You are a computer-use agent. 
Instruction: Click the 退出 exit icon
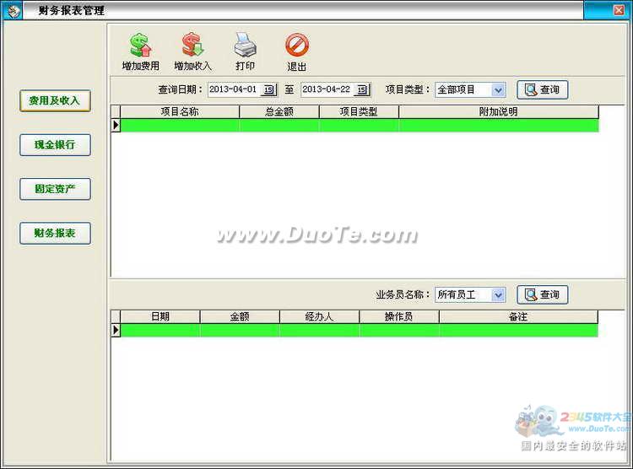click(x=297, y=52)
